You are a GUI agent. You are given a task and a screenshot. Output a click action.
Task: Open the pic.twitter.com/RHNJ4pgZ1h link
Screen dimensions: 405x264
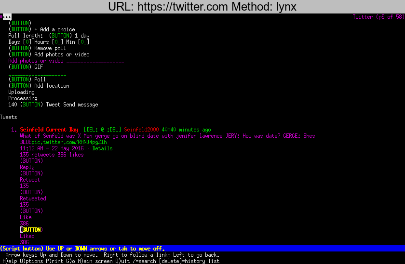tap(69, 142)
